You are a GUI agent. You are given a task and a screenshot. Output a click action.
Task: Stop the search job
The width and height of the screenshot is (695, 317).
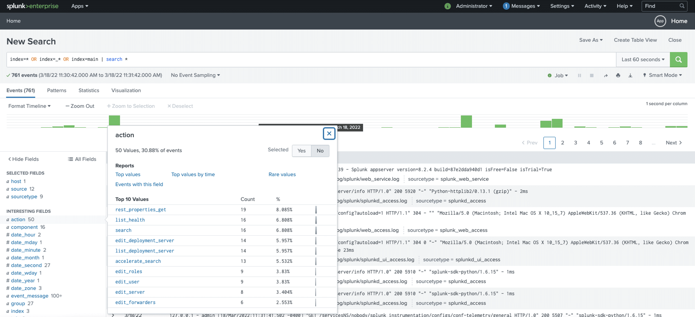(592, 76)
